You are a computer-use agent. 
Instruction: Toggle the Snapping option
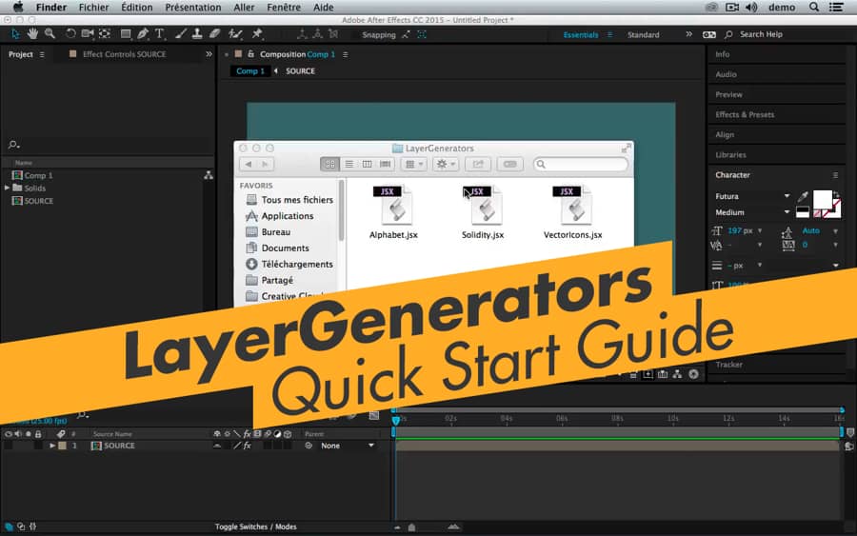(x=379, y=35)
